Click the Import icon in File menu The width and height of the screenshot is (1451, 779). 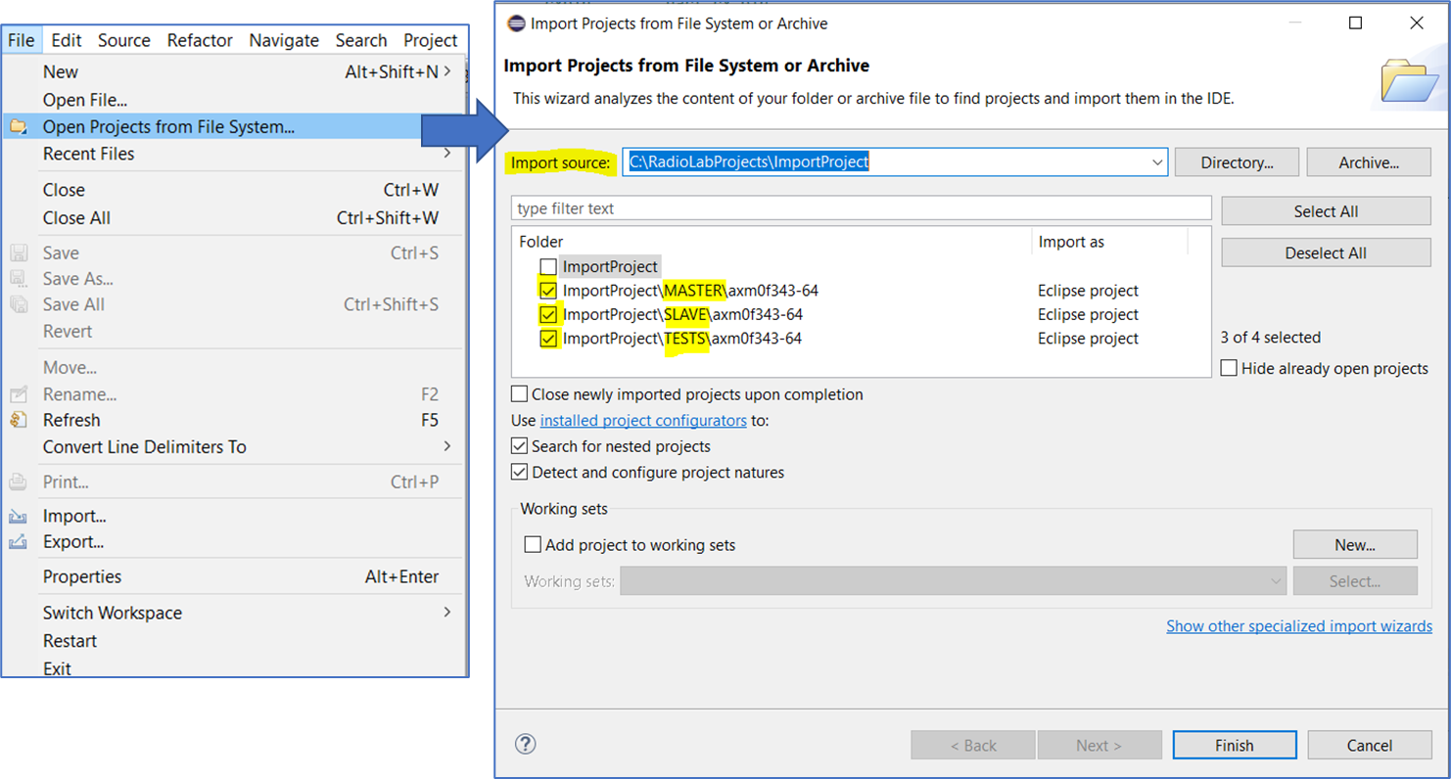[18, 516]
